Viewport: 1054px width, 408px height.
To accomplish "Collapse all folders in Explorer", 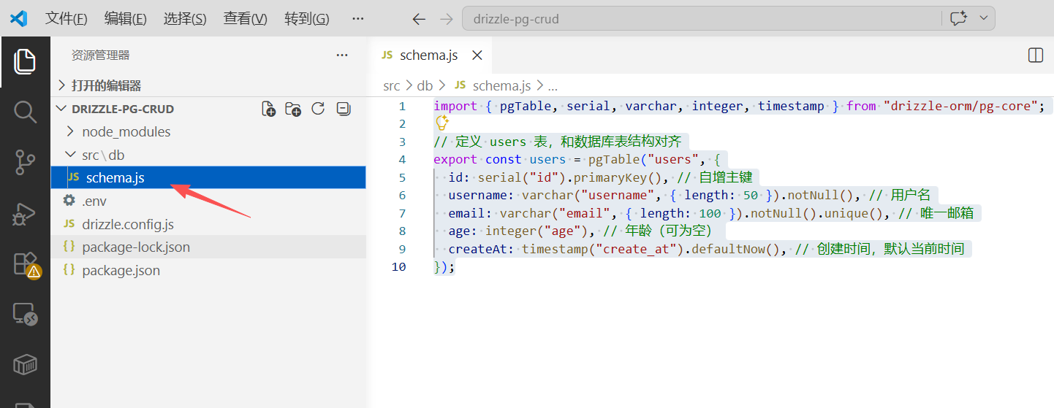I will 343,109.
